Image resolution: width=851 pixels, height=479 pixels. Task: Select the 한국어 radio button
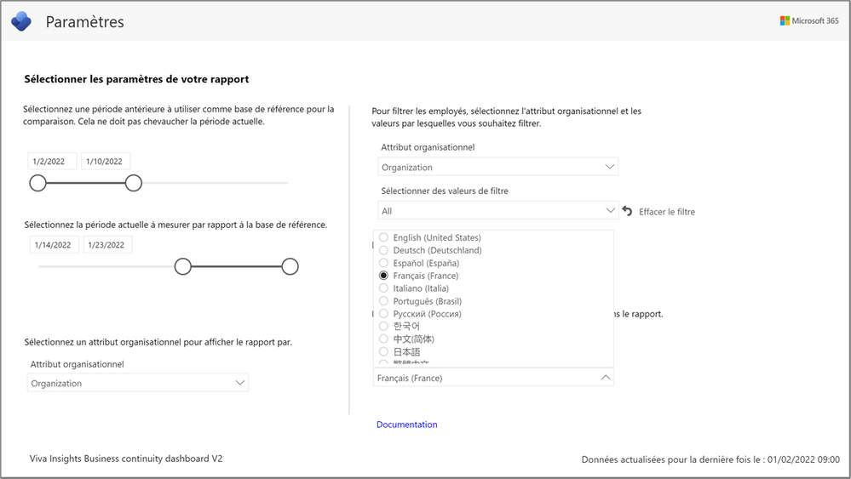[x=383, y=326]
